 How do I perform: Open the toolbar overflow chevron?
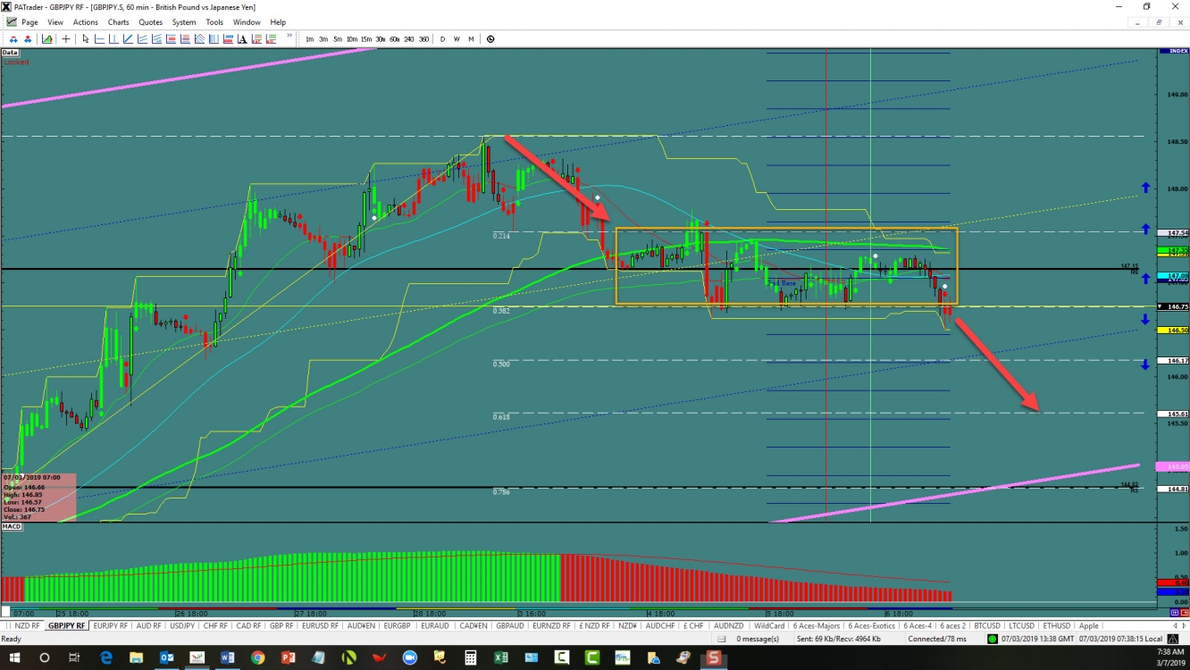coord(289,35)
